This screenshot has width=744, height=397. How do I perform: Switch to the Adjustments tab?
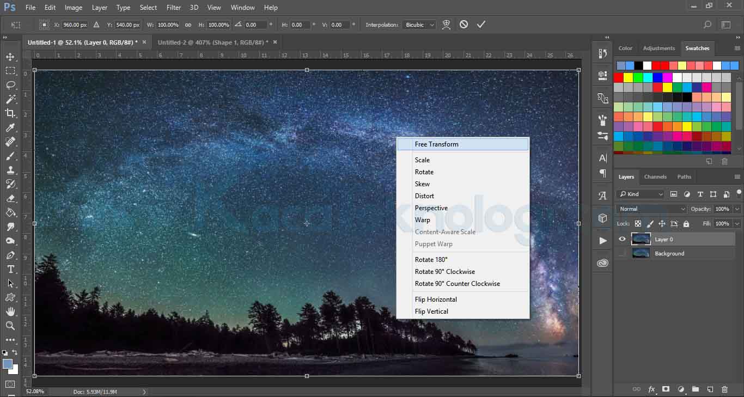658,48
